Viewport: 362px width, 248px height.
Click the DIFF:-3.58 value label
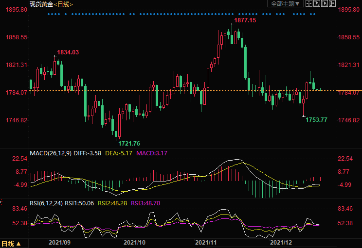click(88, 153)
